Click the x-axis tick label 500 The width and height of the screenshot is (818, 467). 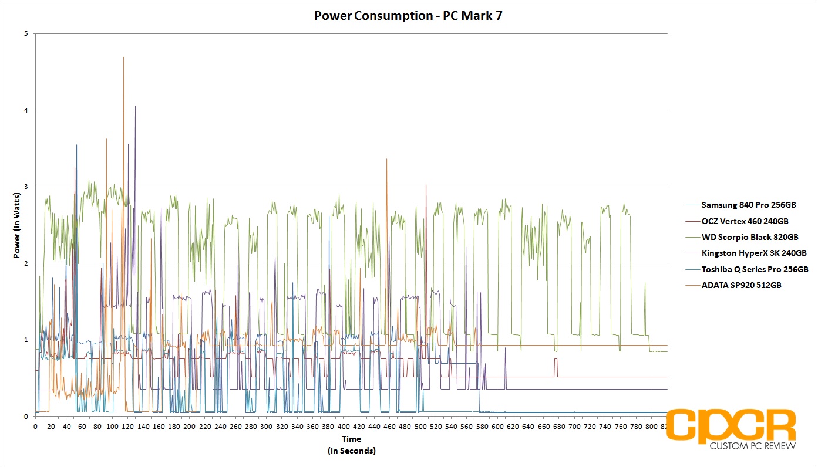420,426
